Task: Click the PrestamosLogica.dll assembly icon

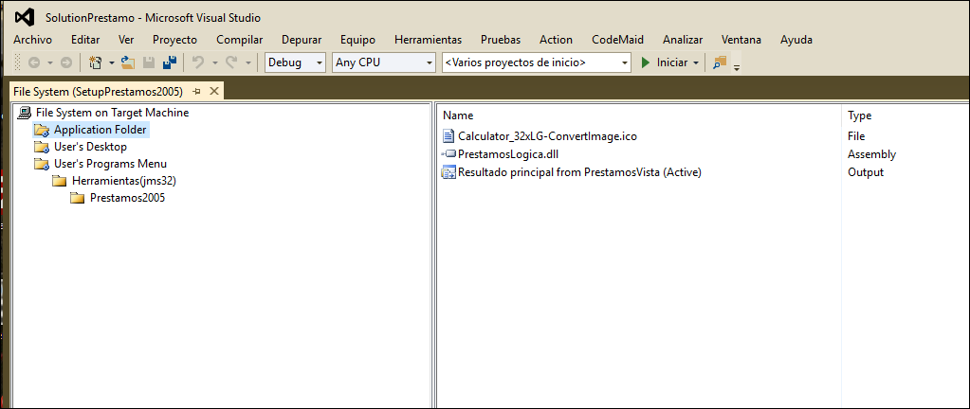Action: tap(448, 154)
